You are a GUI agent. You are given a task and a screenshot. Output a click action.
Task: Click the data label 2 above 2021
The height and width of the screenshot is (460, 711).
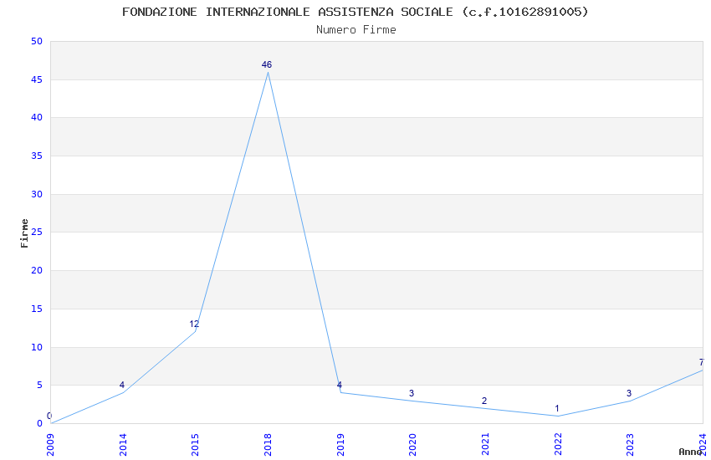pyautogui.click(x=484, y=401)
